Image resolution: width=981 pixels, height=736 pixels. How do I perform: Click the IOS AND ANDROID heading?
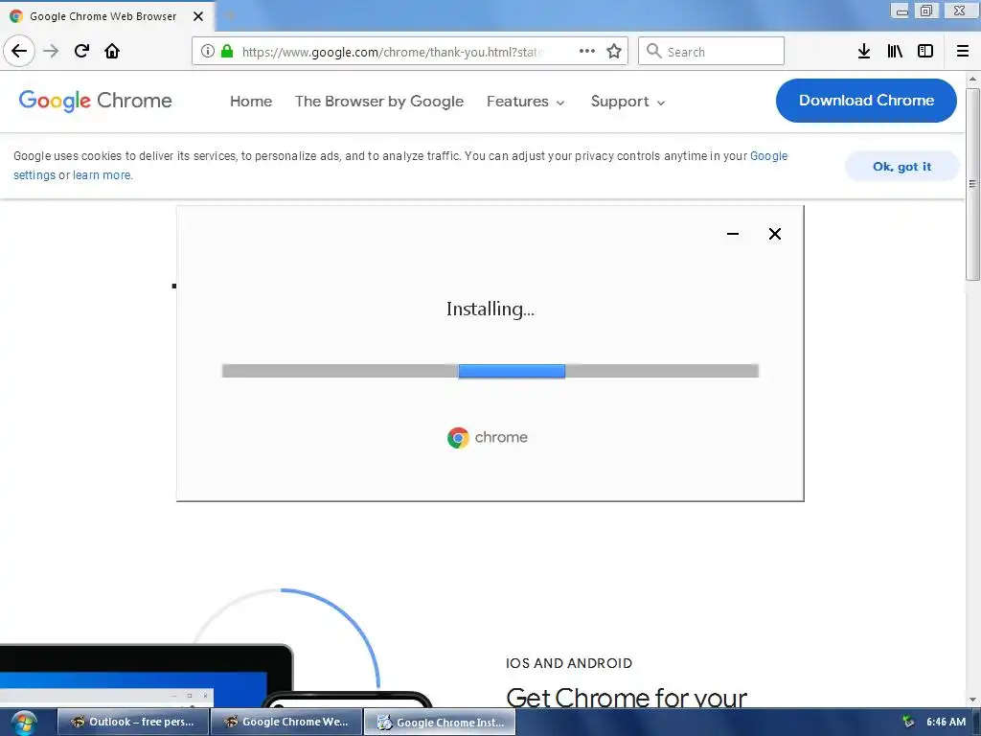[569, 663]
